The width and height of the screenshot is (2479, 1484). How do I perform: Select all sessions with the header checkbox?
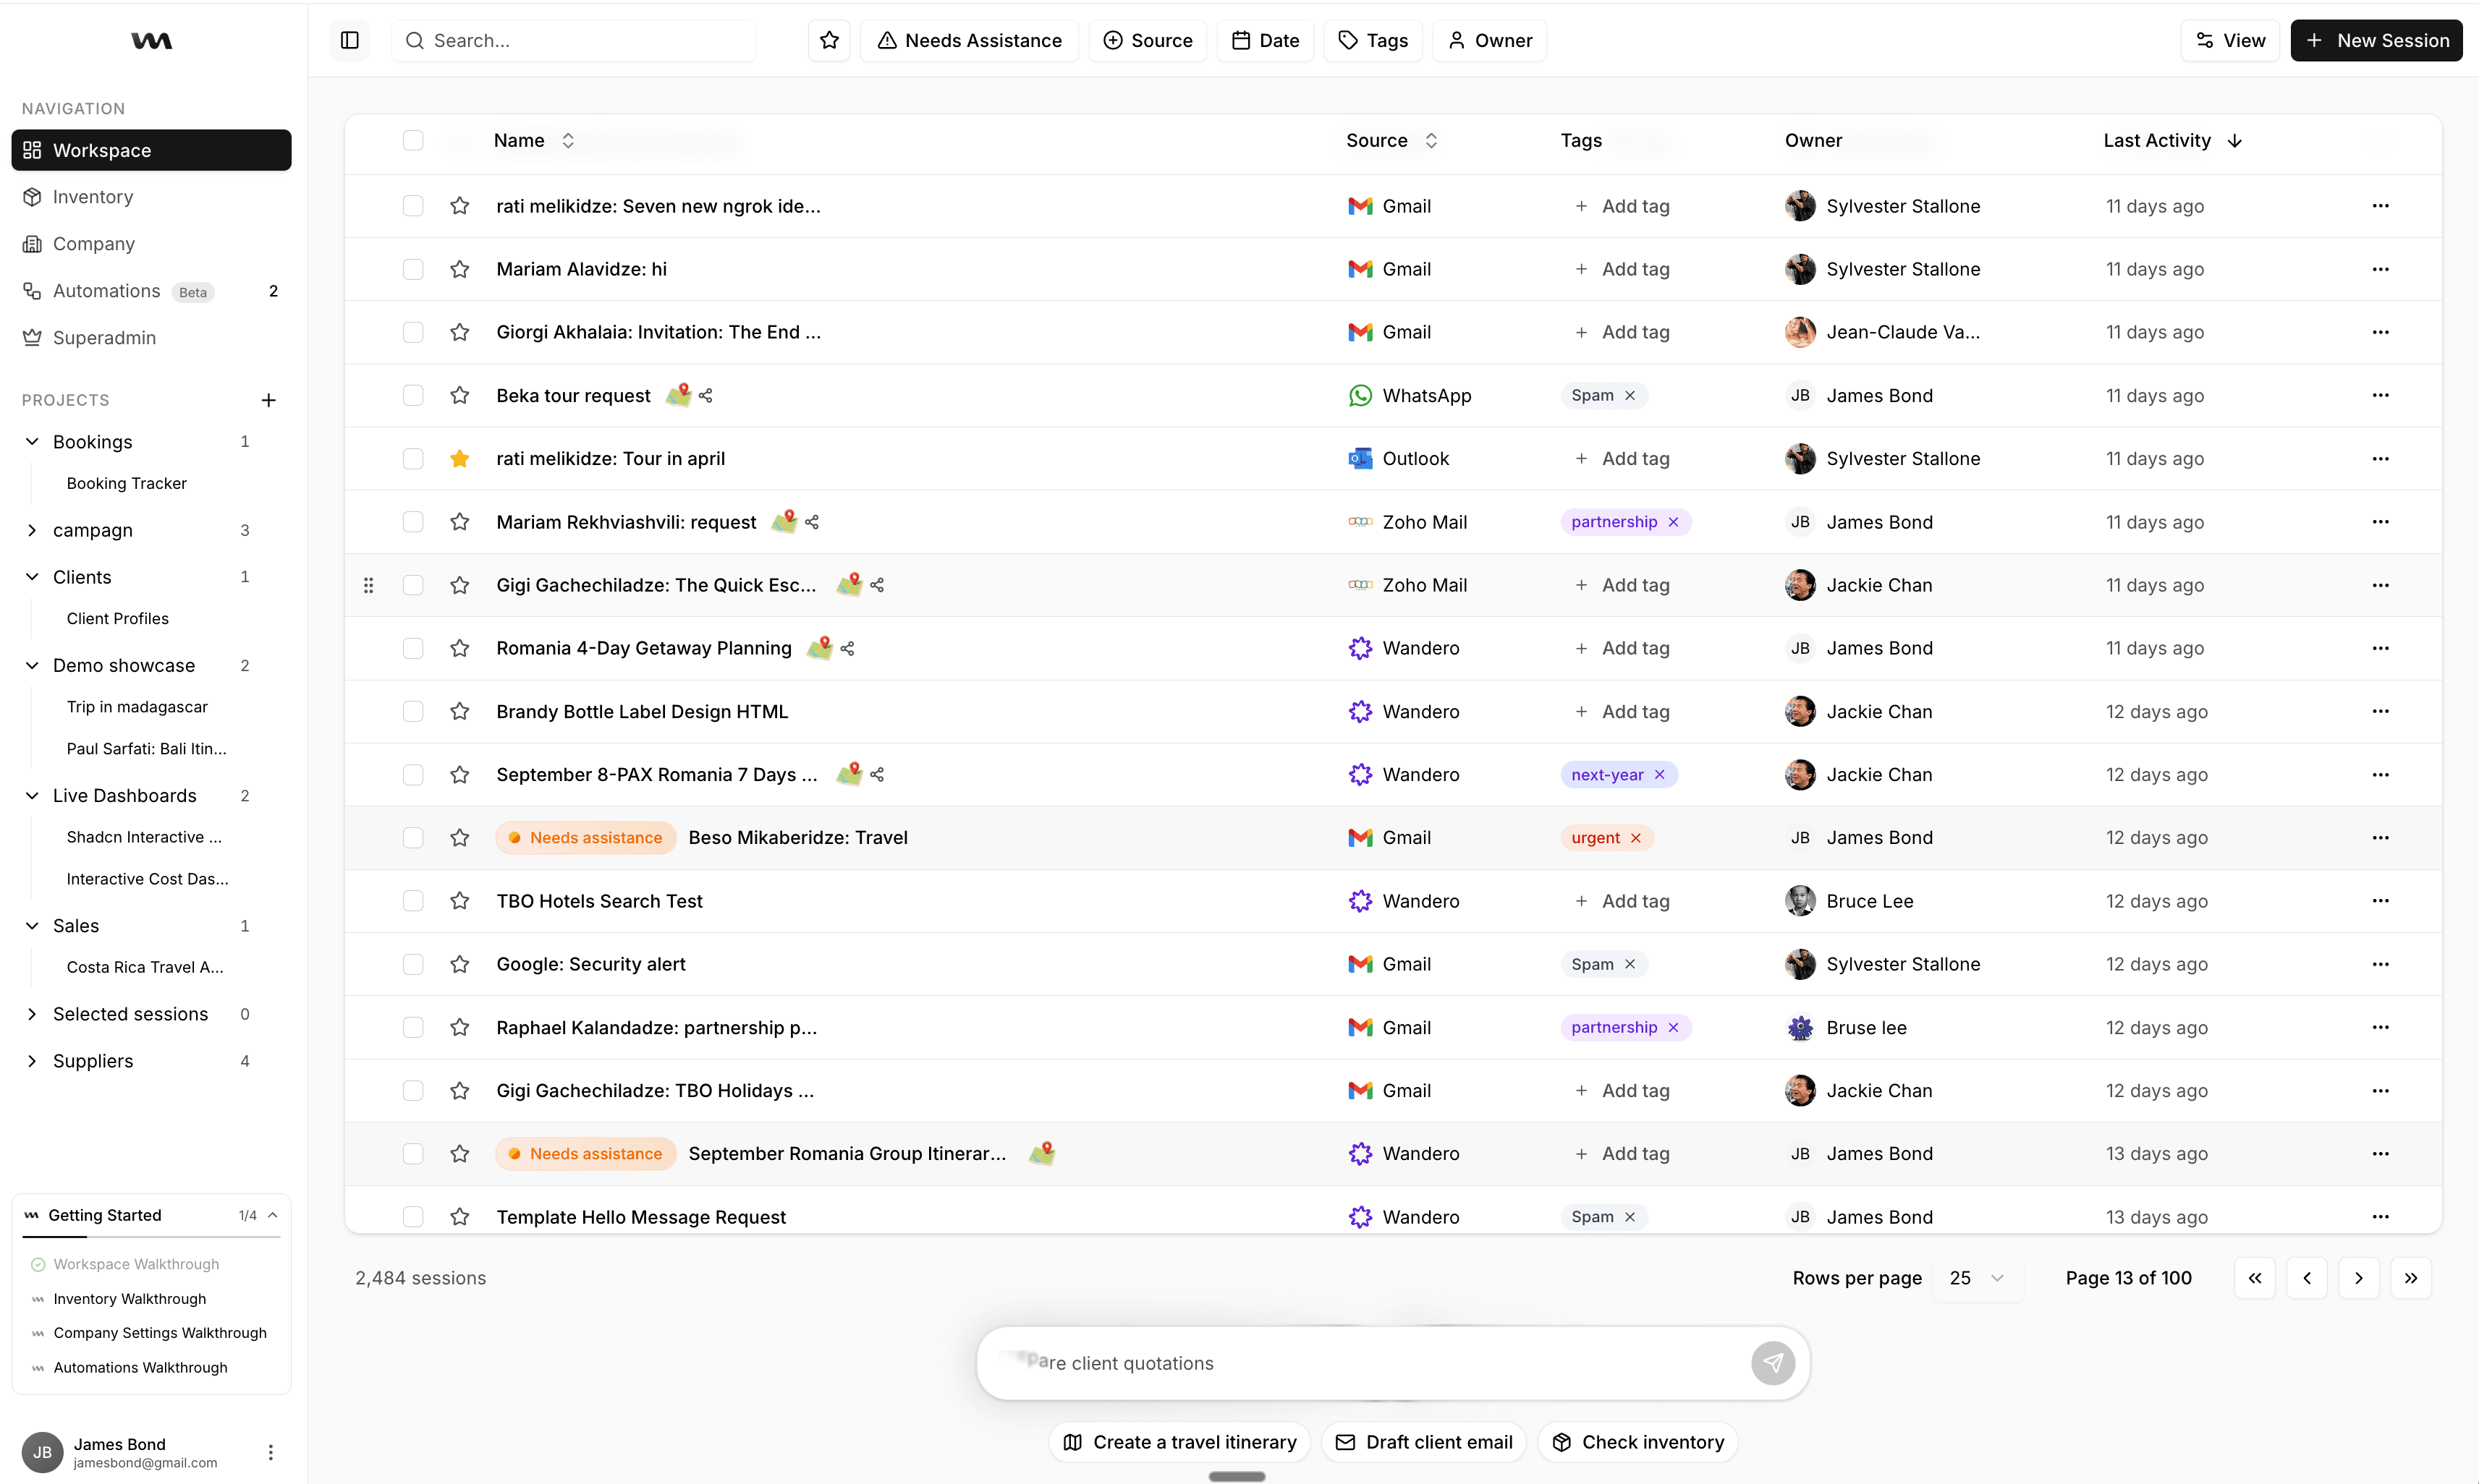pyautogui.click(x=412, y=140)
